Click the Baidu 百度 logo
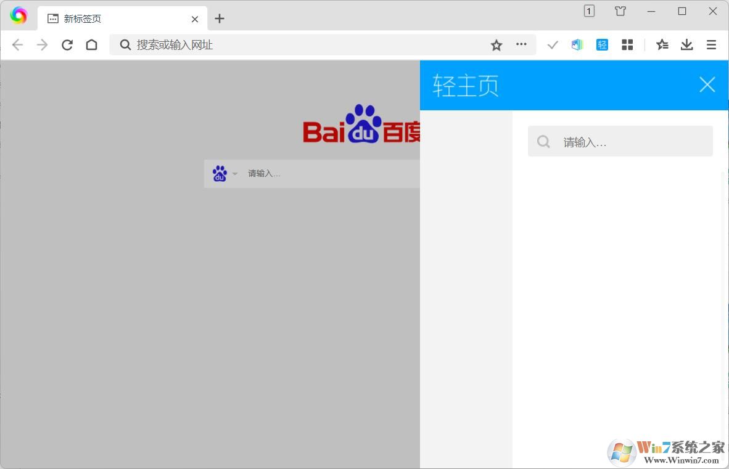Screen dimensions: 729x469 tap(361, 124)
